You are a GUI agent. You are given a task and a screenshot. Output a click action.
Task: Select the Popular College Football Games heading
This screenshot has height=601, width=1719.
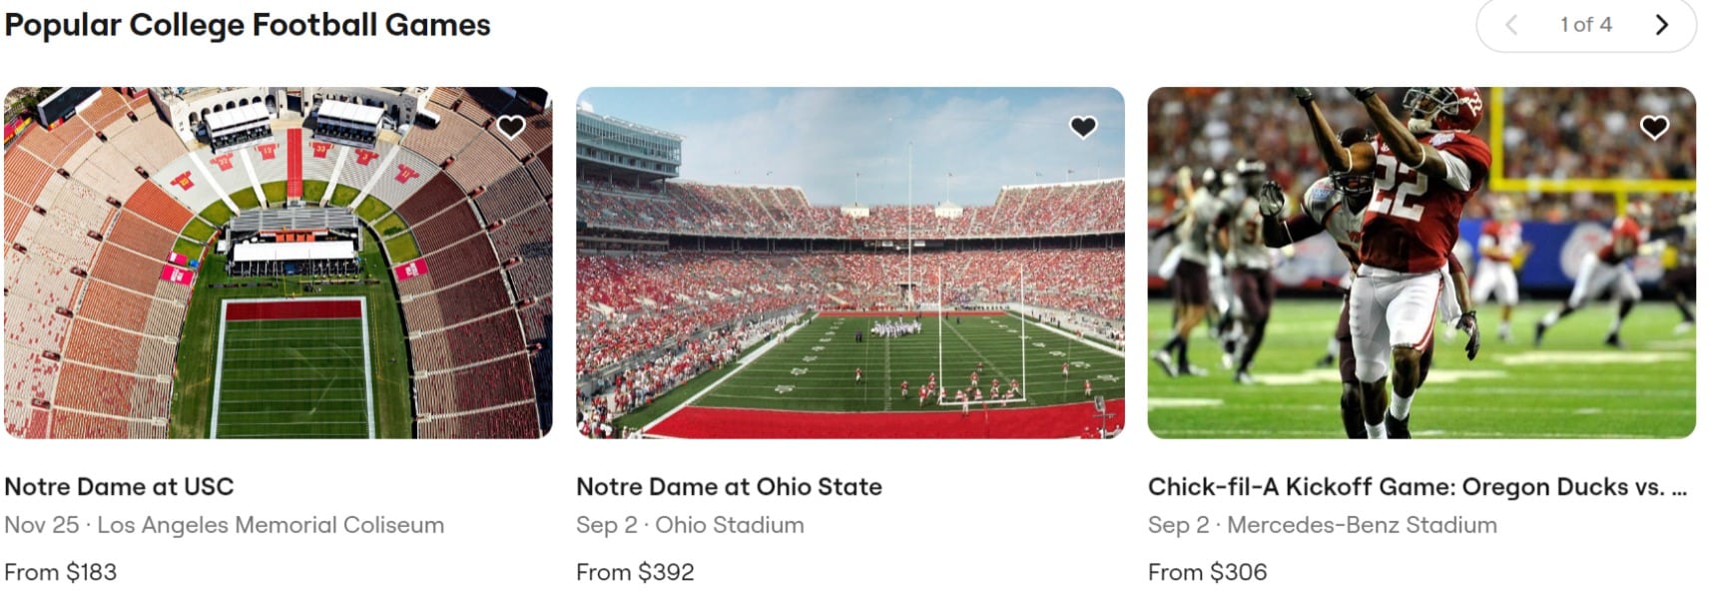pyautogui.click(x=246, y=24)
